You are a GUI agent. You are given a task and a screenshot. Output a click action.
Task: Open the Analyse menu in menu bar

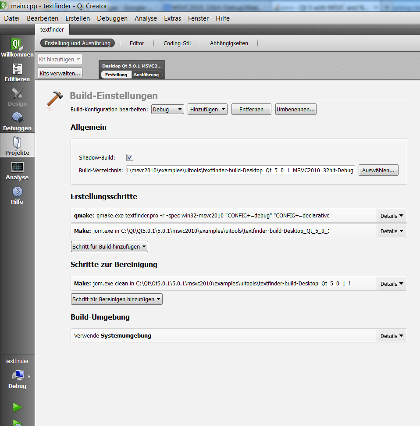[x=146, y=18]
